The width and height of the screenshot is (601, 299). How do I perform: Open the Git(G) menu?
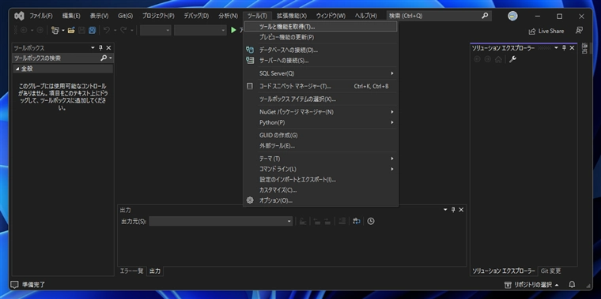125,16
